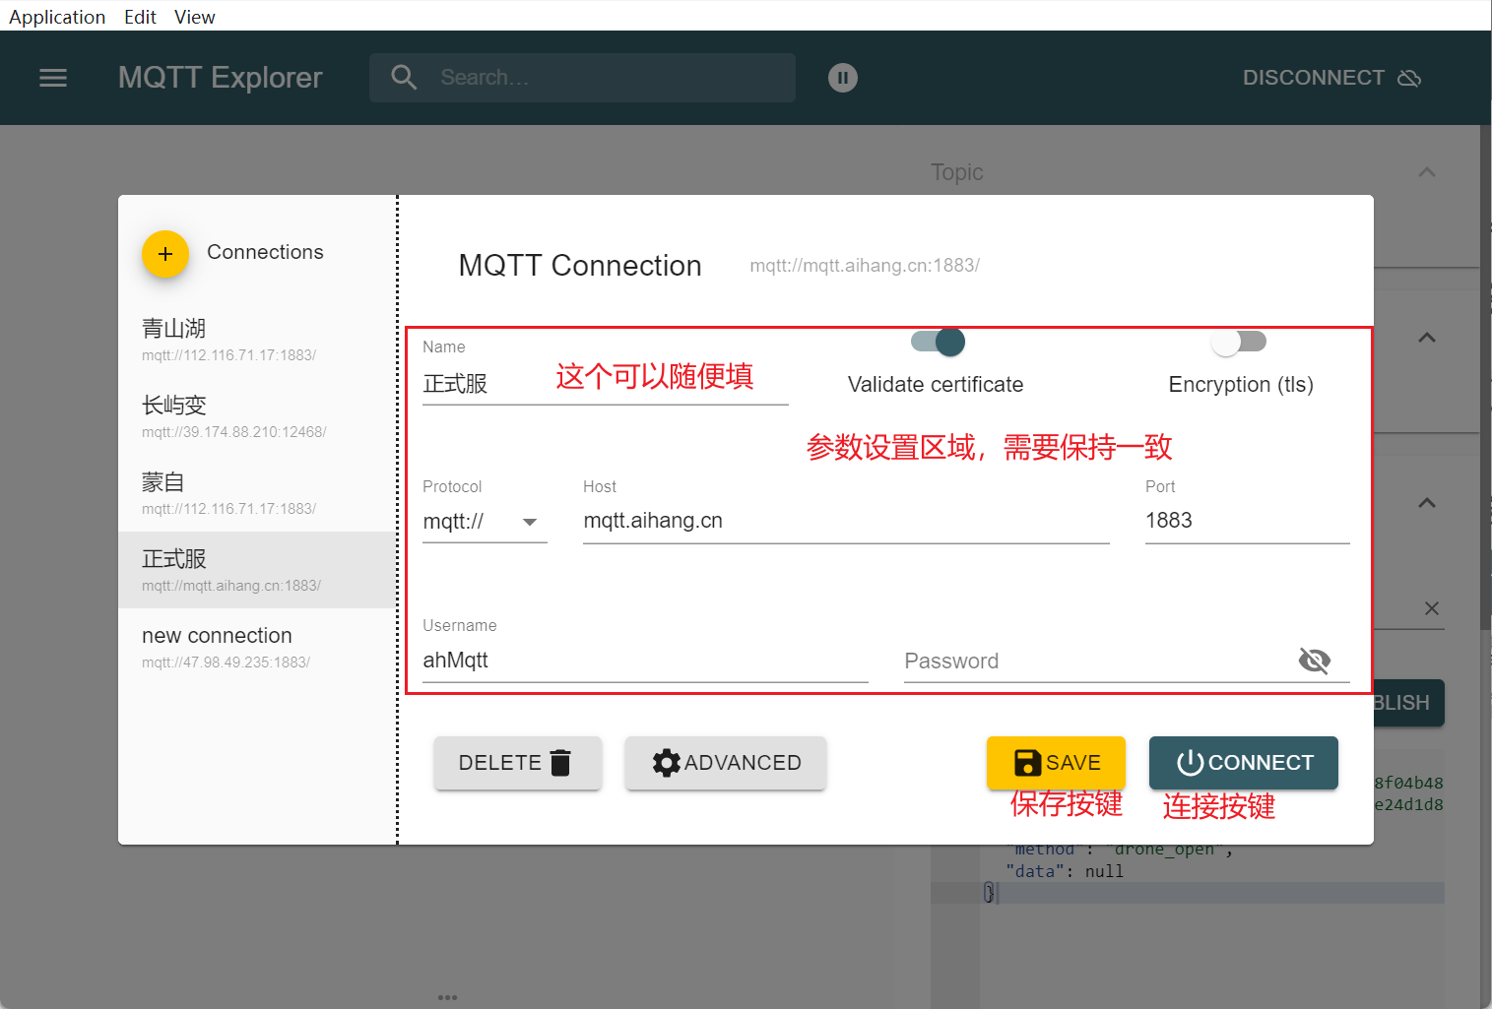Toggle the Validate certificate switch

coord(938,342)
